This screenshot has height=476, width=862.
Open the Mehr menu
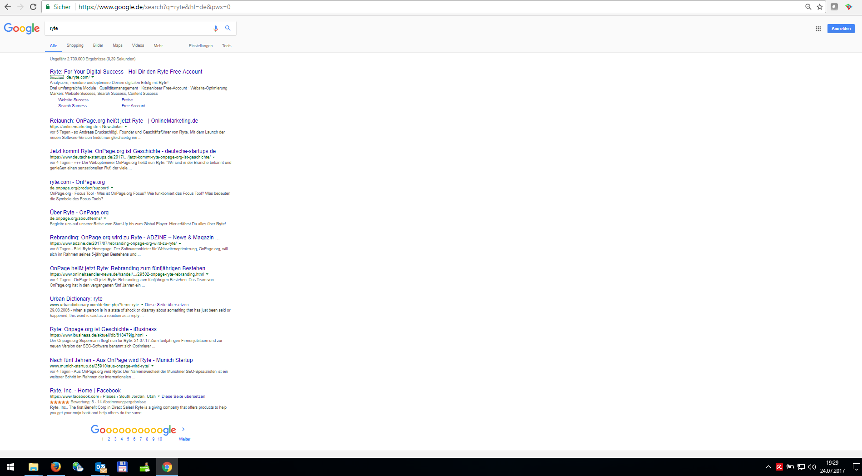[158, 46]
